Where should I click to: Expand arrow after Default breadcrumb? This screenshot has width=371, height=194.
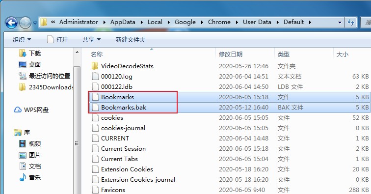(x=310, y=22)
